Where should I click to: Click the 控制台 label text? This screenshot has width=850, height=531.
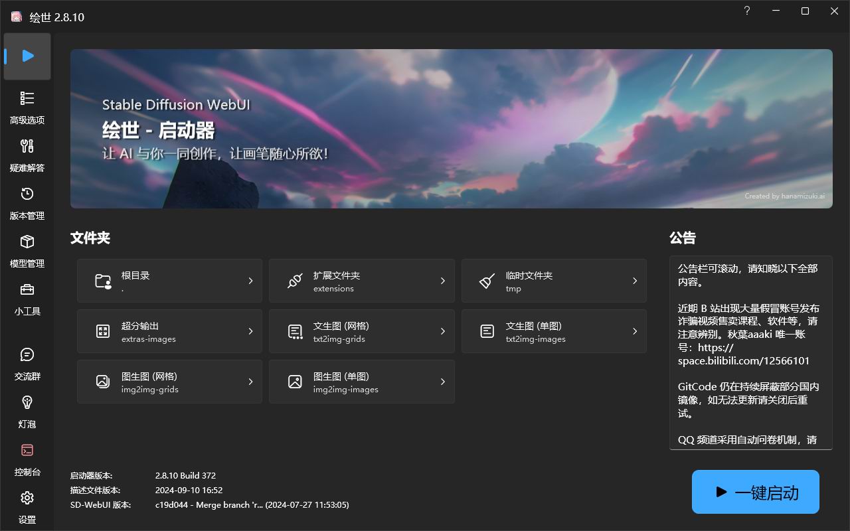tap(27, 472)
